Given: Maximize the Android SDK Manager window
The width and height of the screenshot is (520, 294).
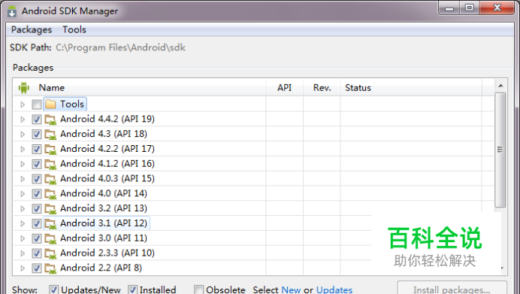Looking at the screenshot, I should (469, 8).
